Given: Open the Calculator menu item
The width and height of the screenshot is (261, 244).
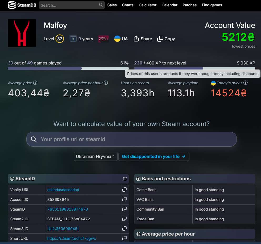Looking at the screenshot, I should point(147,5).
